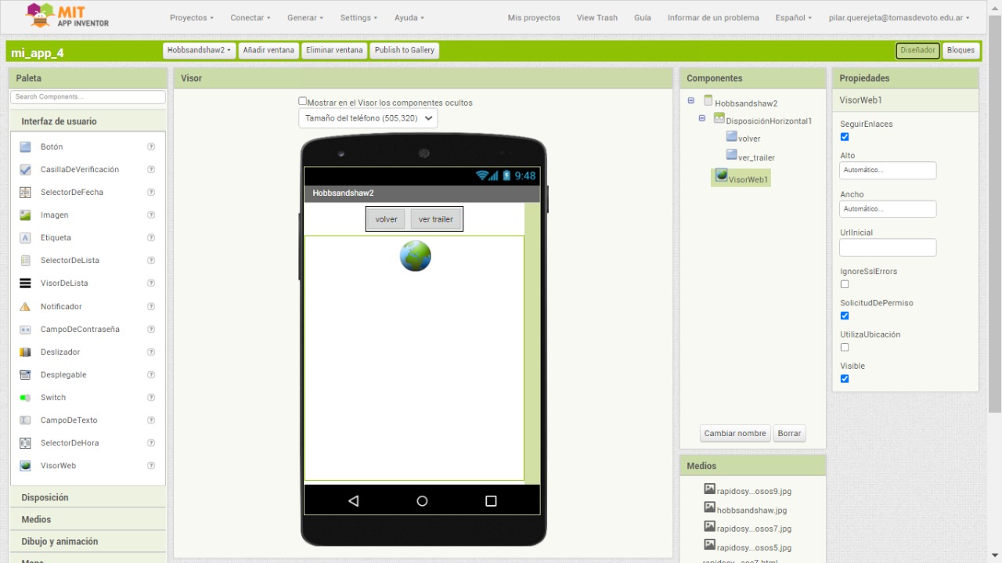
Task: Select the VisorWeb palette icon
Action: (25, 465)
